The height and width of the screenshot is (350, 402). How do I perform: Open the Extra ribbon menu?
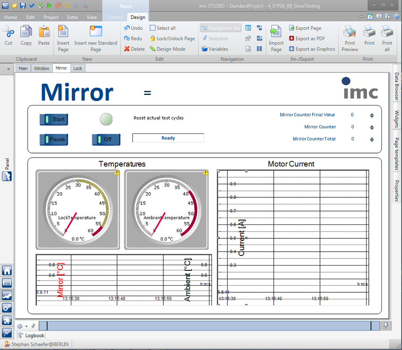coord(72,17)
